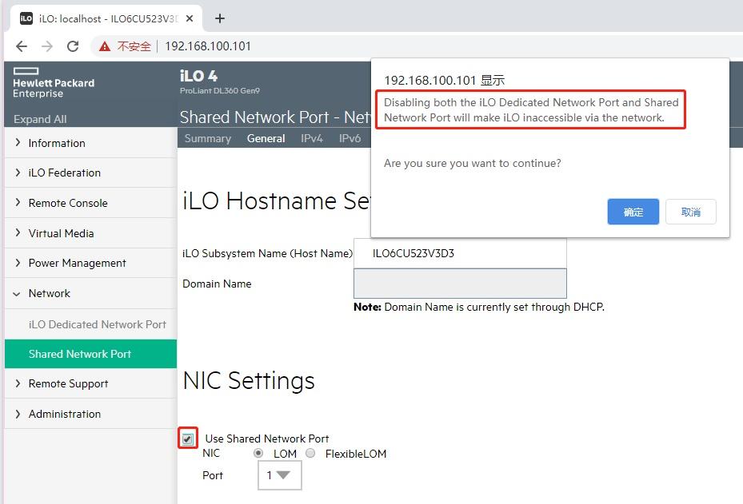
Task: Uncheck the Use Shared Network Port checkbox
Action: [187, 438]
